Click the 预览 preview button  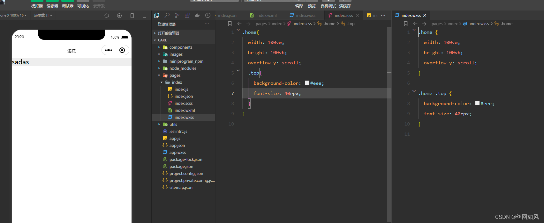click(312, 6)
